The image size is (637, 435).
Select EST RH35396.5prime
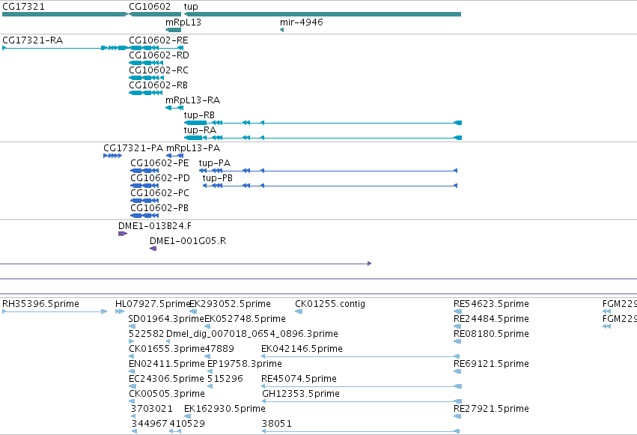tap(40, 304)
